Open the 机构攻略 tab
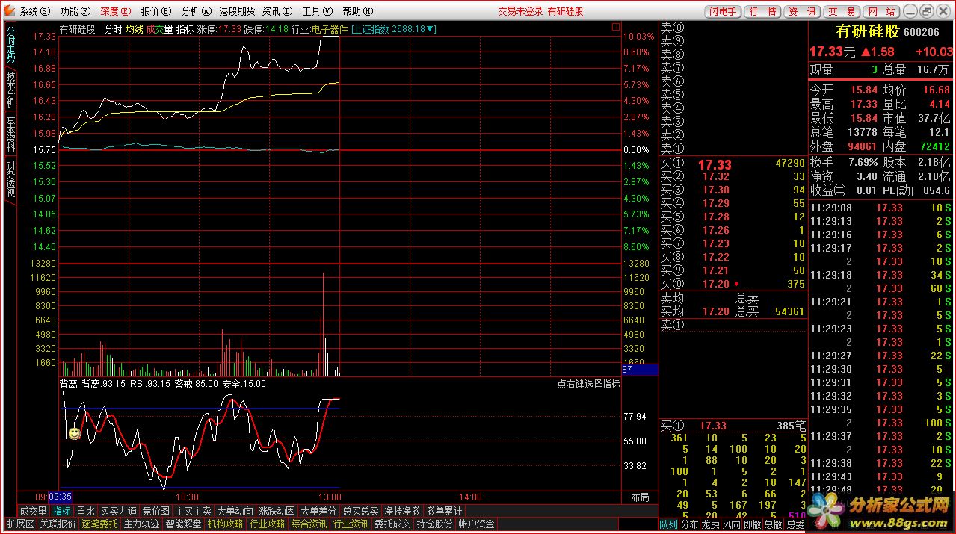The width and height of the screenshot is (956, 534). coord(225,524)
